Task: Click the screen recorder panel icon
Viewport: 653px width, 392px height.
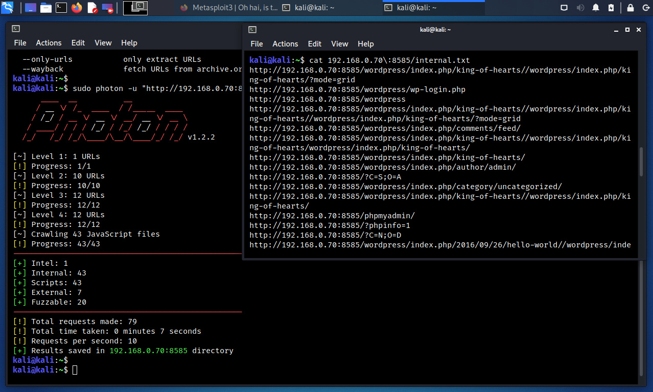Action: pyautogui.click(x=107, y=8)
